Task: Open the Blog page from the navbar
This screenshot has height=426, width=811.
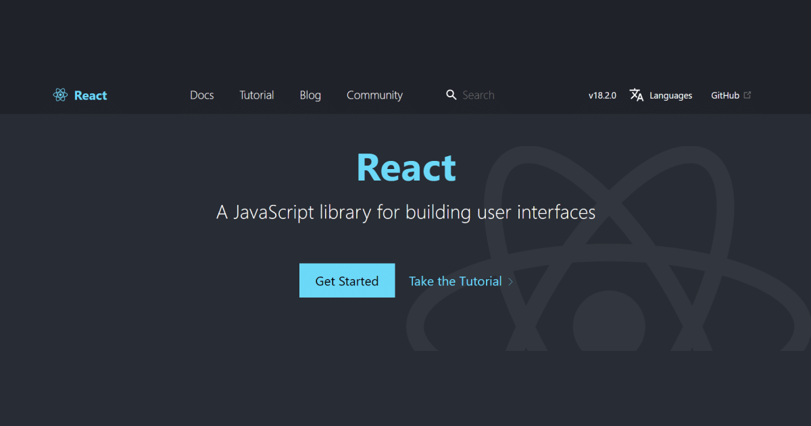Action: pyautogui.click(x=310, y=95)
